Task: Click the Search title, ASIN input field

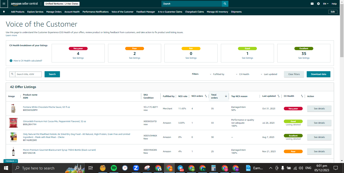Action: (x=28, y=74)
